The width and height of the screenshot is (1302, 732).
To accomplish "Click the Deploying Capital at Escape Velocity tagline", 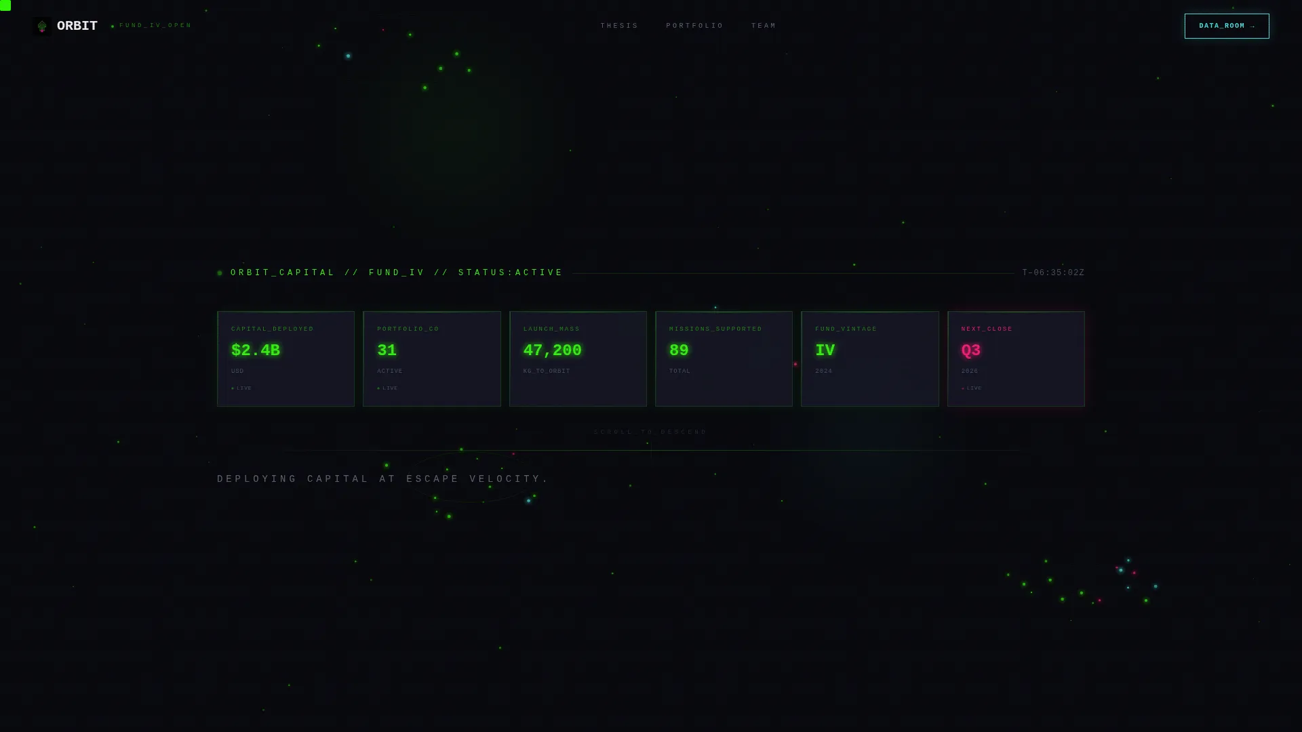I will [383, 479].
